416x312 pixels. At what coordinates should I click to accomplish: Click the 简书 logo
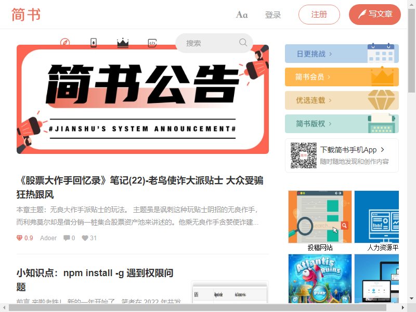[25, 15]
